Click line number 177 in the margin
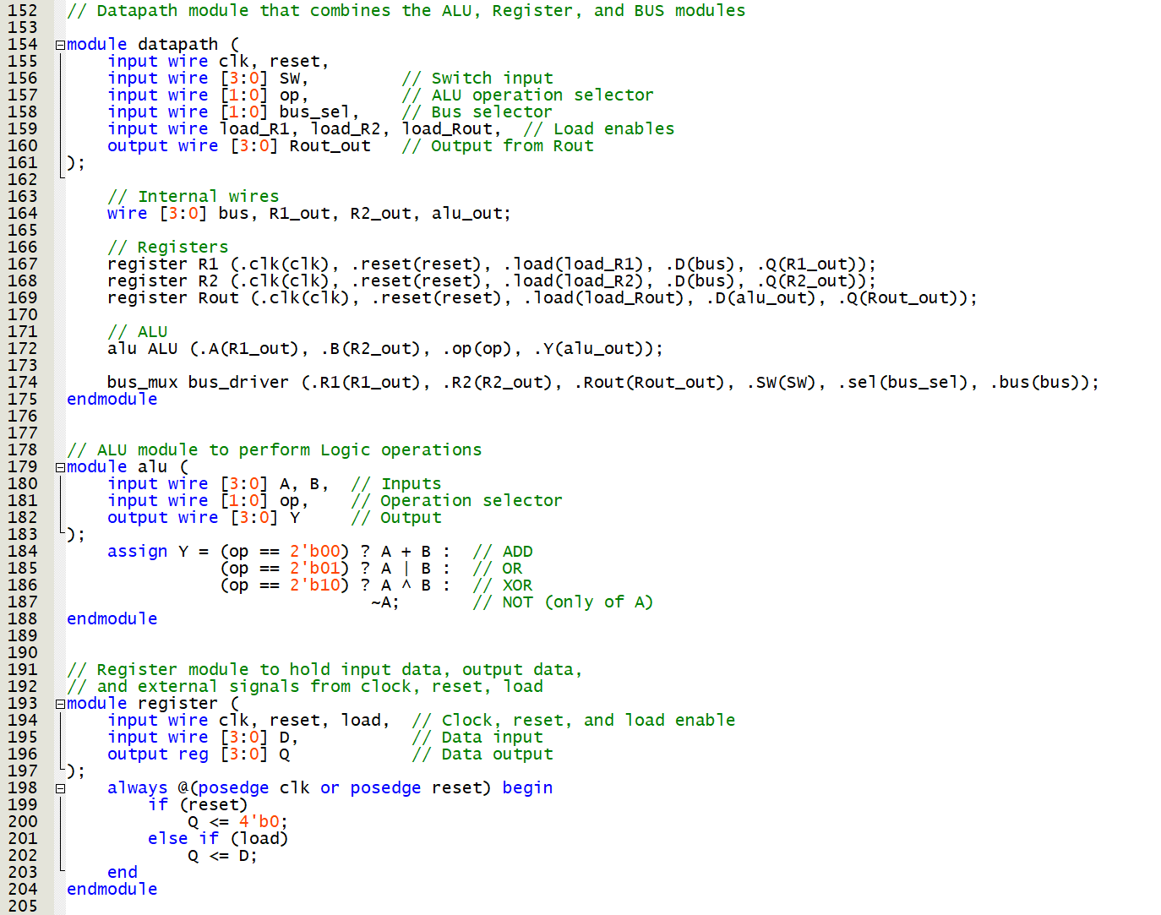The image size is (1161, 915). [23, 433]
